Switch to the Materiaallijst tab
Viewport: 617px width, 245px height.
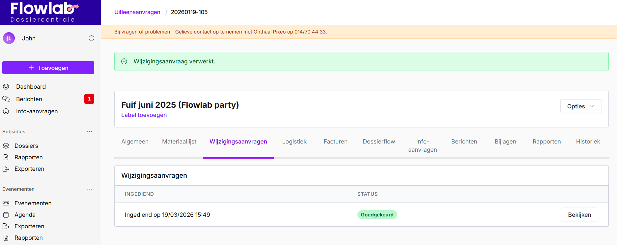click(x=179, y=142)
